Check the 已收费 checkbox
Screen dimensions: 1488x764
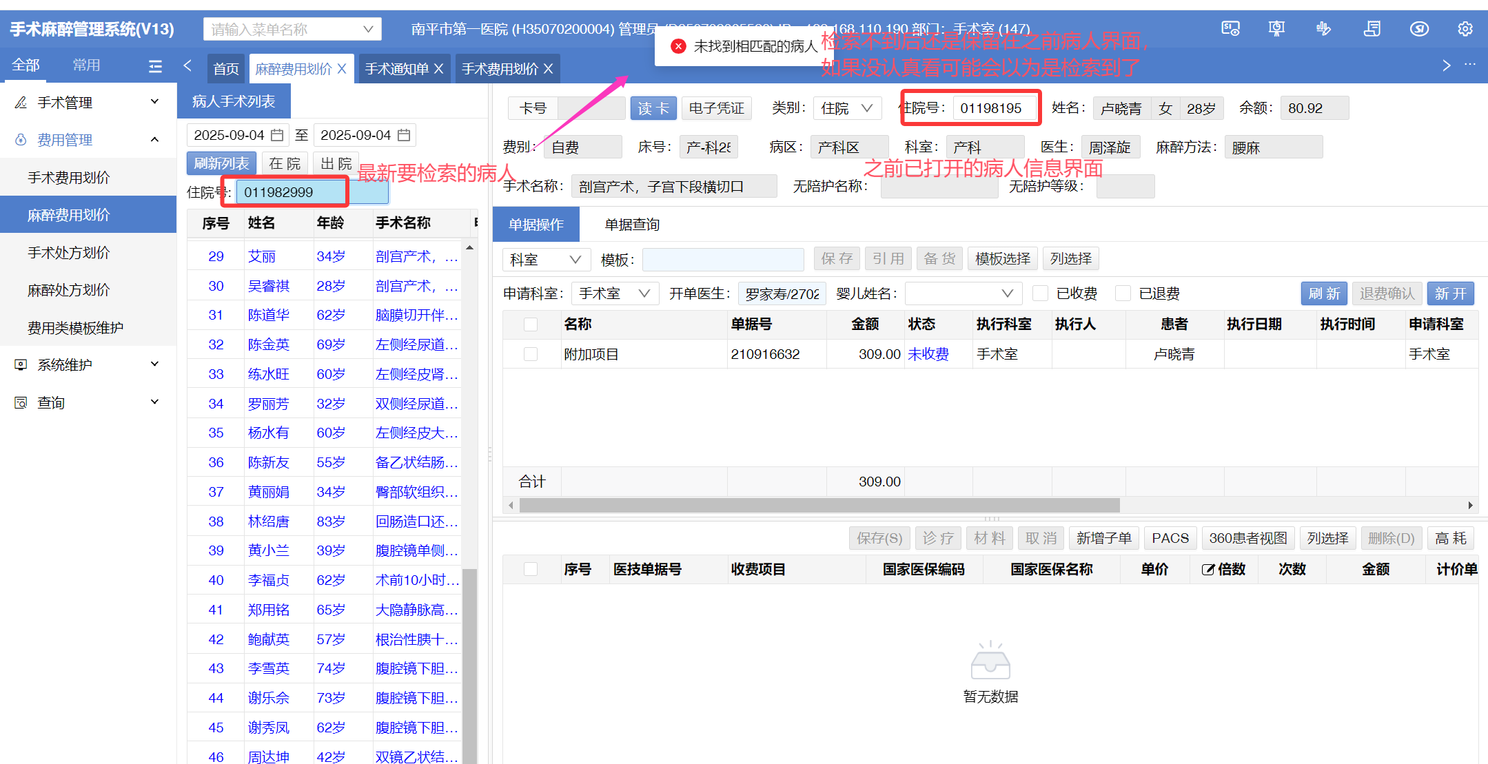[1041, 293]
